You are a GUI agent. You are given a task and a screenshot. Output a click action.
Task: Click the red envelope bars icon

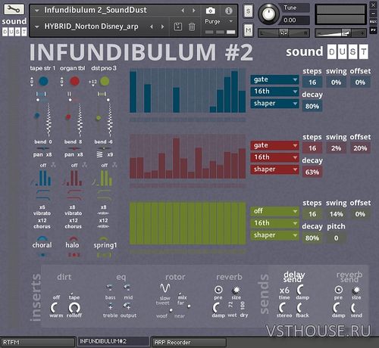74,178
